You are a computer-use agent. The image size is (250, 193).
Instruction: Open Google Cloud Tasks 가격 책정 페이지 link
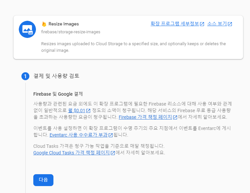tap(72, 153)
